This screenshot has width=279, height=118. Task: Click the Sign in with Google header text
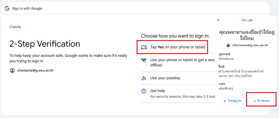(x=27, y=9)
